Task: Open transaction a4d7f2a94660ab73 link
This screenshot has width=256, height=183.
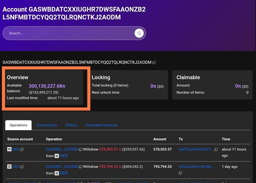Action: click(196, 149)
